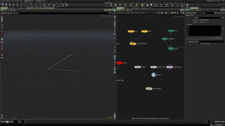Image resolution: width=225 pixels, height=126 pixels.
Task: Open the Persp viewport menu
Action: click(x=105, y=16)
